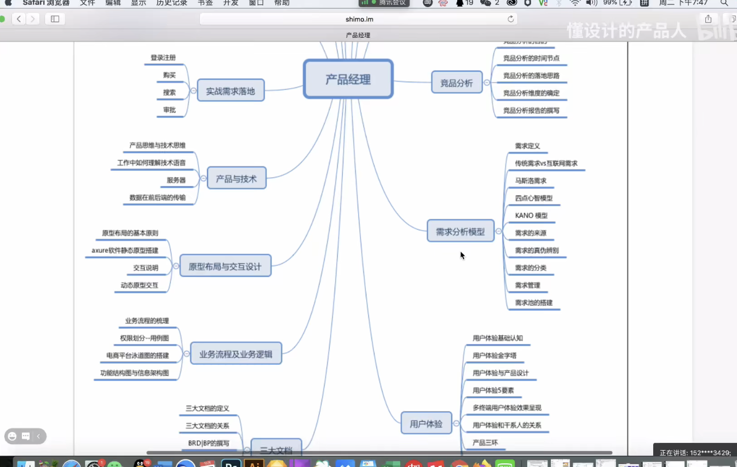The height and width of the screenshot is (467, 737).
Task: Open the Safari share button
Action: pyautogui.click(x=708, y=19)
